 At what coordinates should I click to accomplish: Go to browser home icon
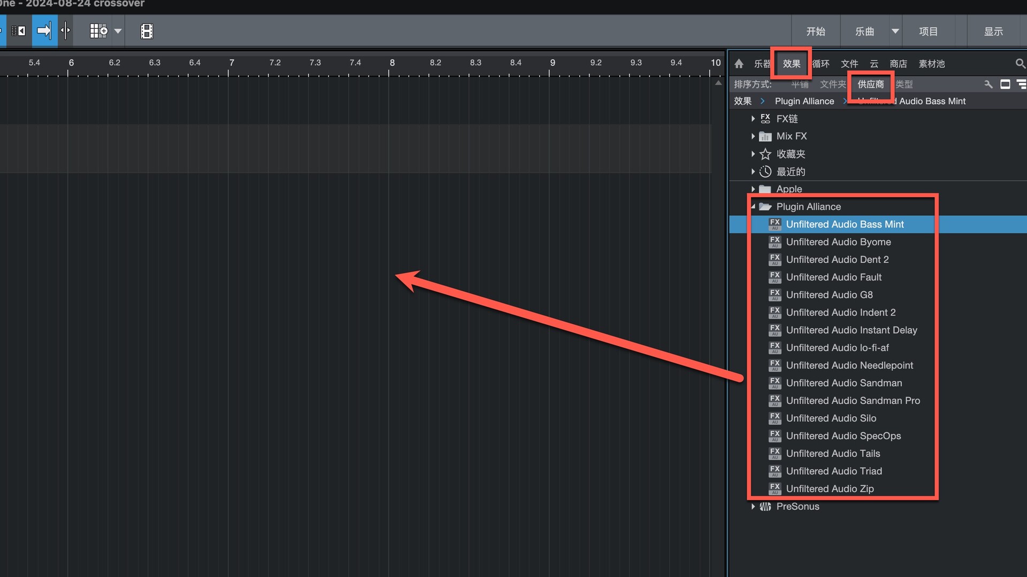[739, 64]
